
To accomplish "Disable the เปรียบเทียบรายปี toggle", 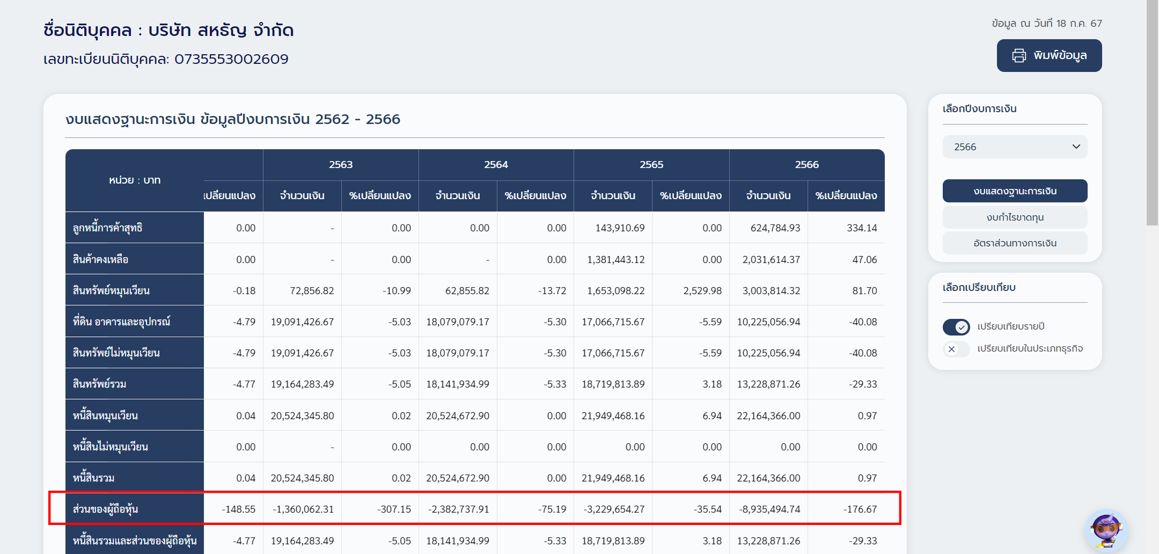I will (956, 327).
